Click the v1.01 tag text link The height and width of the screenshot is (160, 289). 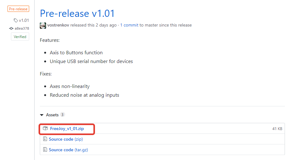pos(24,21)
